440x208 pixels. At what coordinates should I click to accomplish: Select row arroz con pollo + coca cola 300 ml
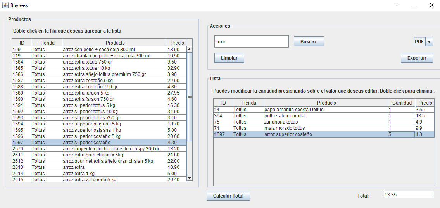99,49
